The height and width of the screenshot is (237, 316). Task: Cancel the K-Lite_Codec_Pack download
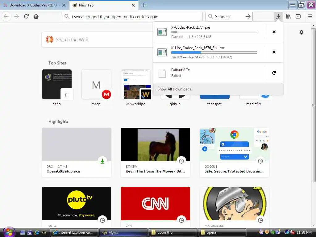click(274, 52)
